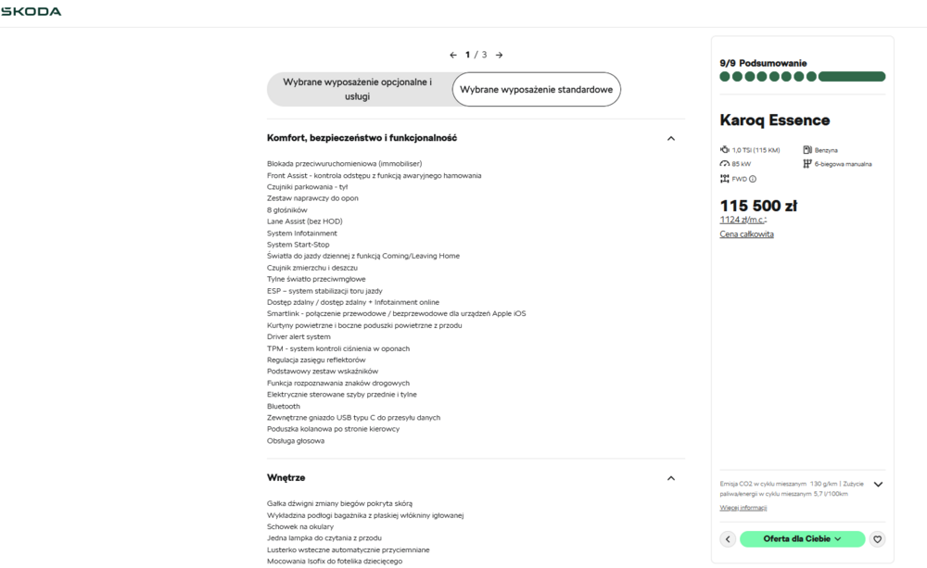Collapse the Wnętrze section
Screen dimensions: 927x568
tap(670, 477)
